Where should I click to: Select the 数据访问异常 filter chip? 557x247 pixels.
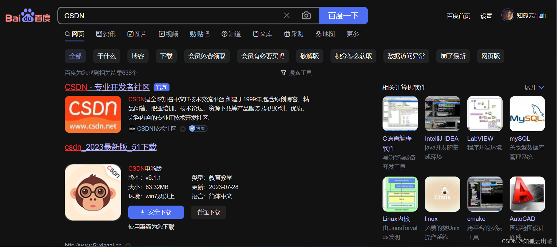pyautogui.click(x=406, y=56)
